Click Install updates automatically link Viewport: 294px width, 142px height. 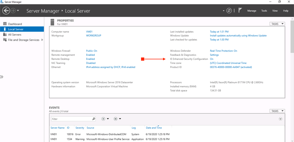tap(238, 35)
